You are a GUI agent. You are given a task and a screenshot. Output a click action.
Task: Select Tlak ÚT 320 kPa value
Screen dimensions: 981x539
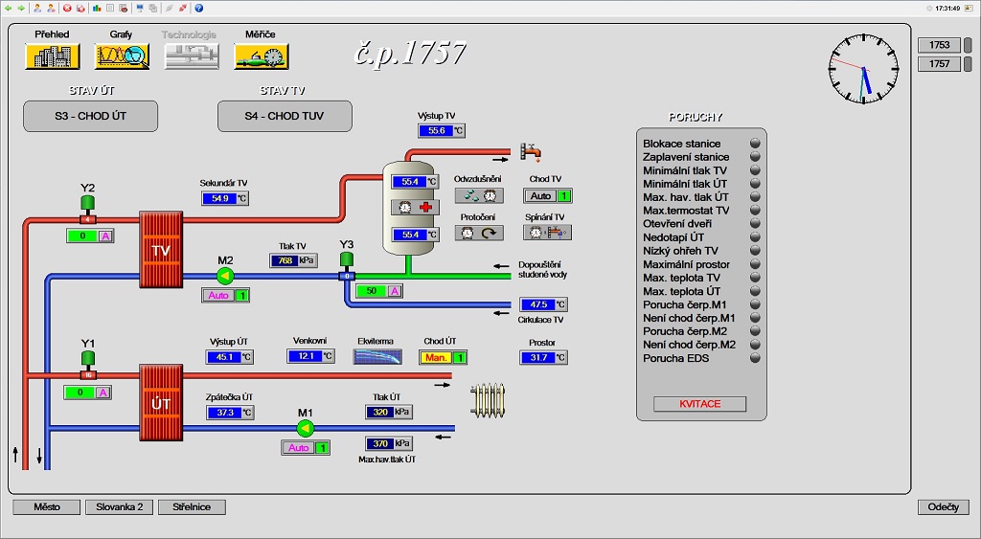click(x=389, y=412)
